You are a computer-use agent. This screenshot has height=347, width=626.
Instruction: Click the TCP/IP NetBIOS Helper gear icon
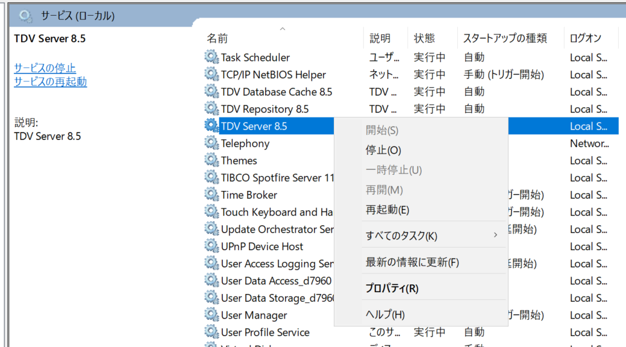pos(211,74)
